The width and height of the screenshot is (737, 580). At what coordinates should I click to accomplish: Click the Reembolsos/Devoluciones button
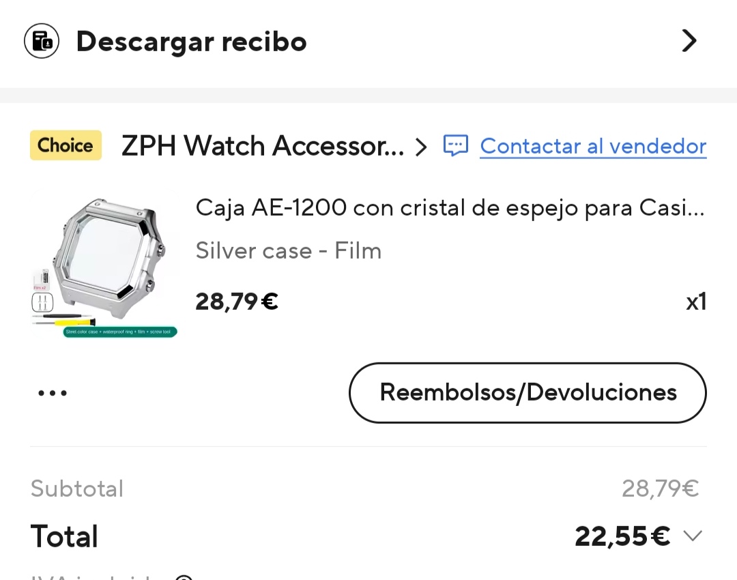click(x=528, y=392)
